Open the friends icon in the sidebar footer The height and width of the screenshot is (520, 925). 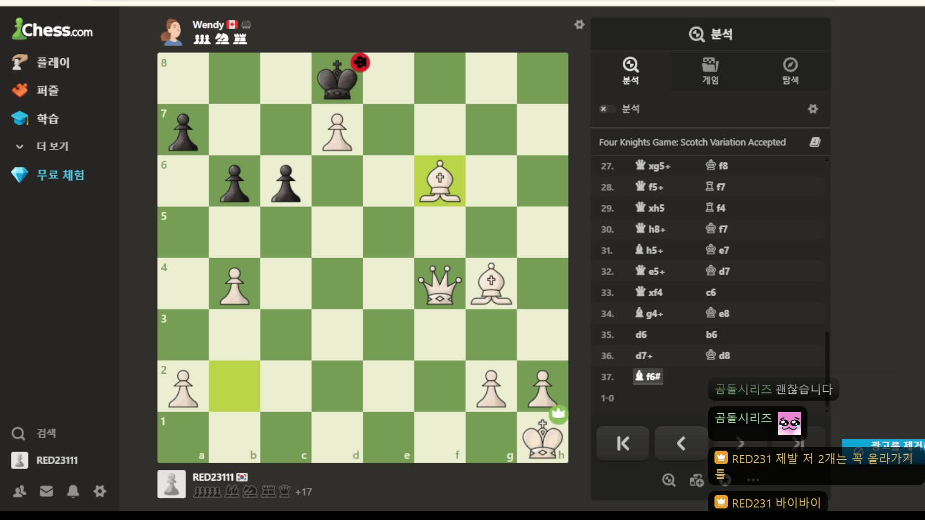coord(20,491)
